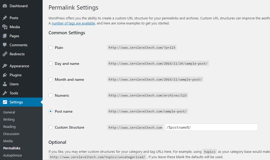Click the Month and name sample URL
This screenshot has height=160, width=270.
[x=155, y=79]
